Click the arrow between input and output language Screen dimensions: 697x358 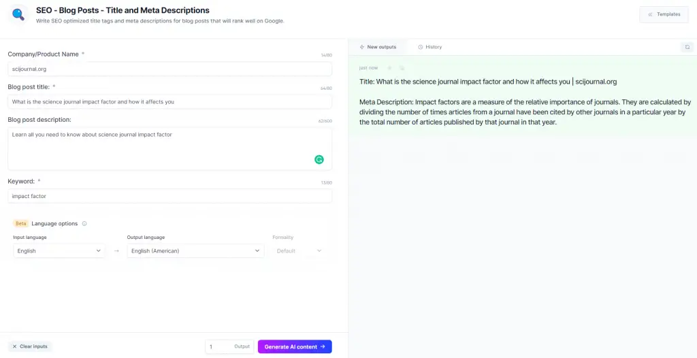116,251
